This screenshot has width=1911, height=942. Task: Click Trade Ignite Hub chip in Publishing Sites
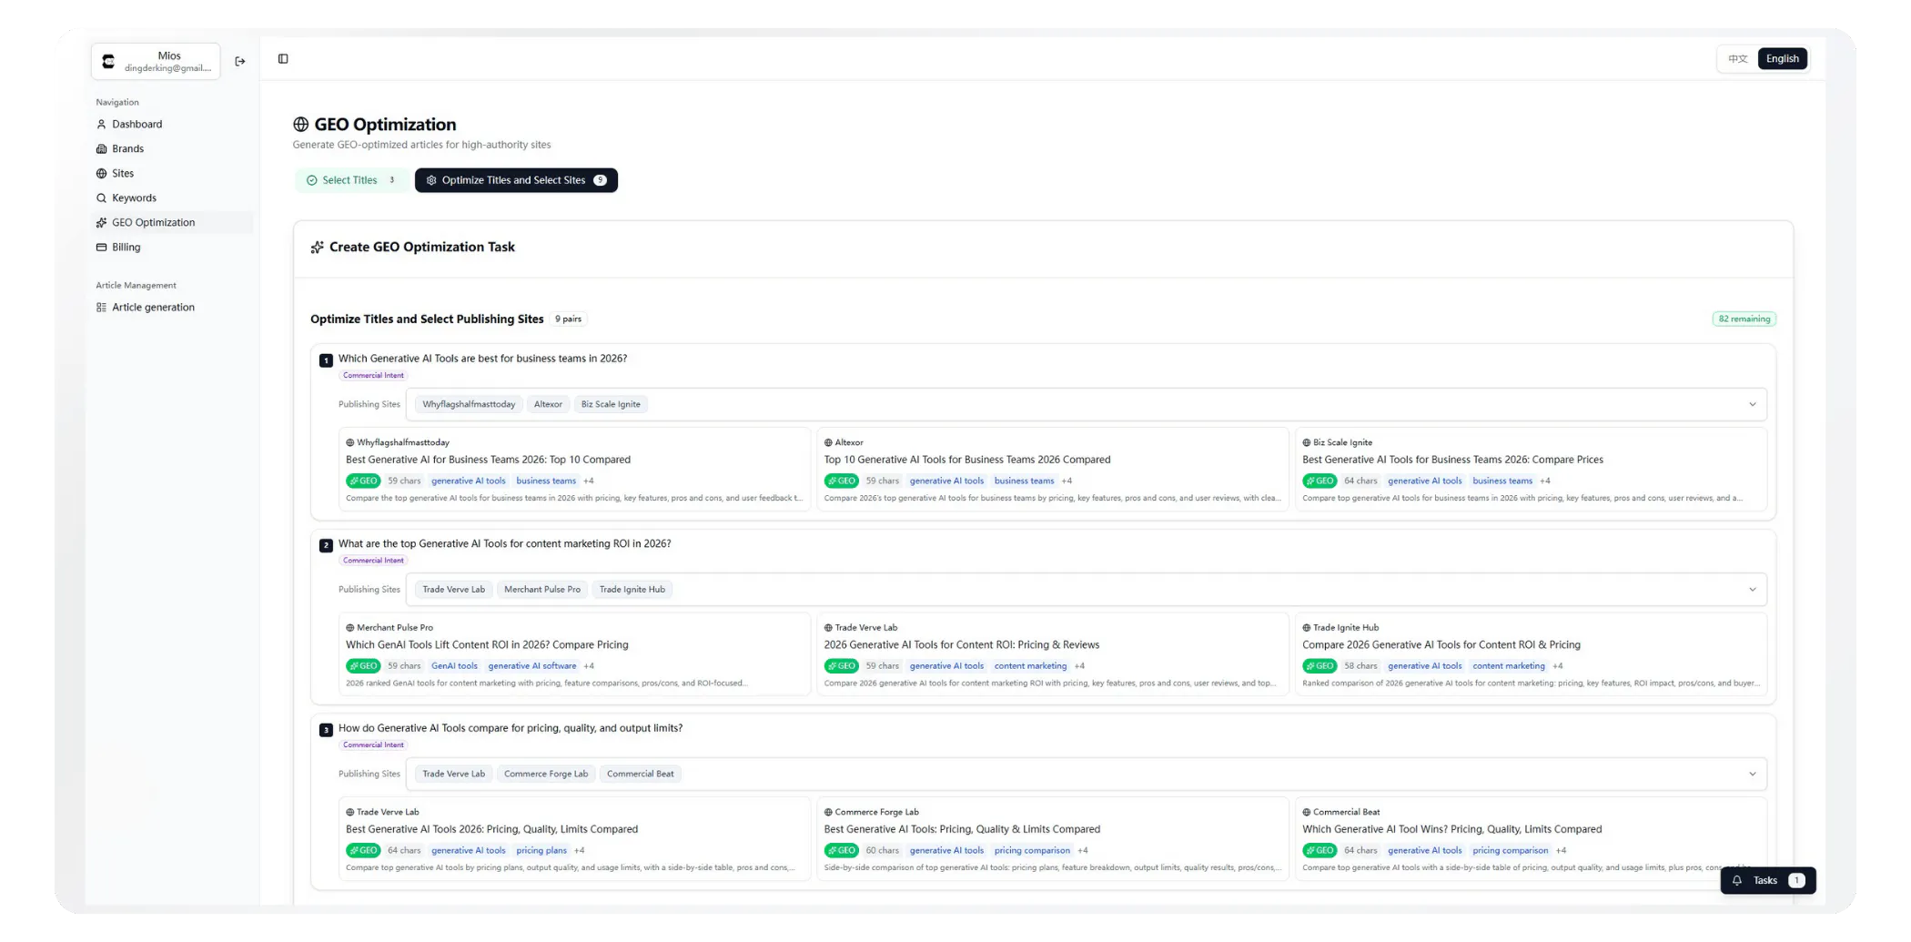tap(632, 590)
